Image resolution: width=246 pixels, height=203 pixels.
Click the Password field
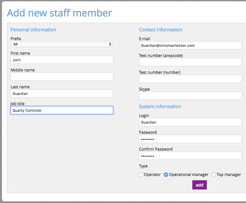tap(190, 139)
